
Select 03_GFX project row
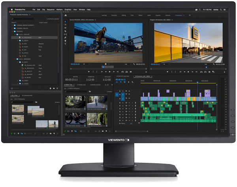click(x=34, y=44)
